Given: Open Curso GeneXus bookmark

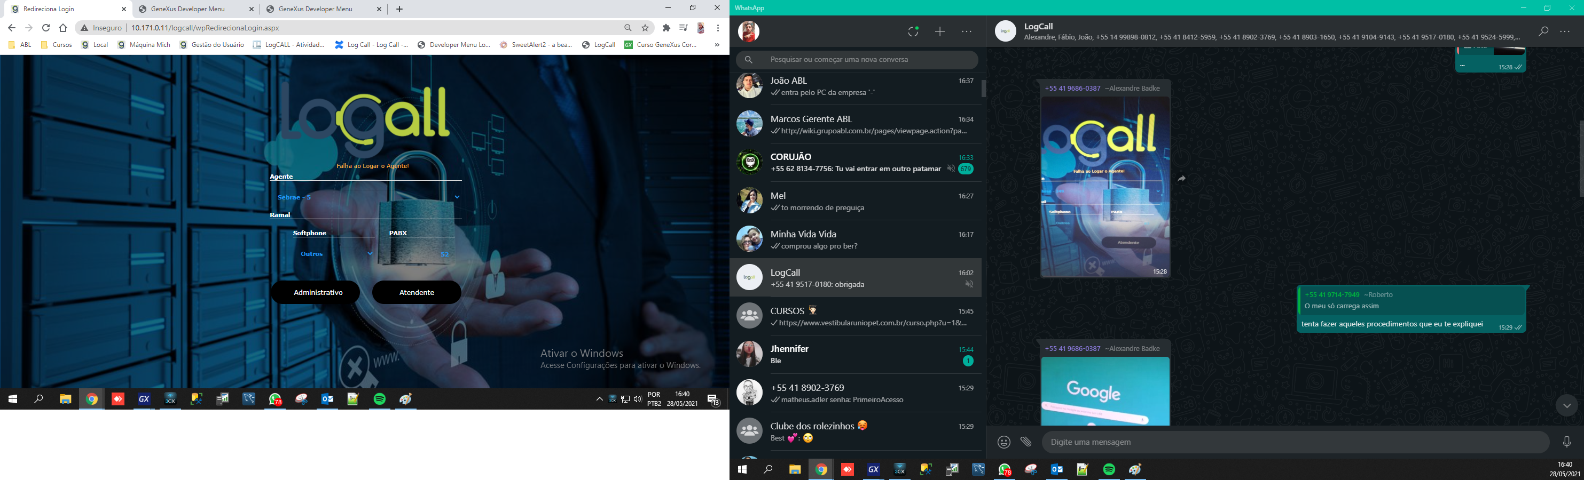Looking at the screenshot, I should click(x=661, y=45).
